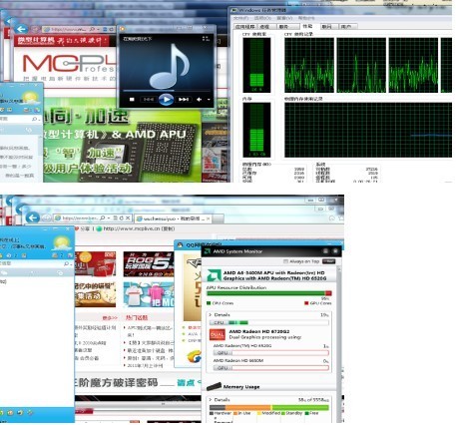The height and width of the screenshot is (425, 456).
Task: Click the switch-to-library icon in media player
Action: coord(206,39)
